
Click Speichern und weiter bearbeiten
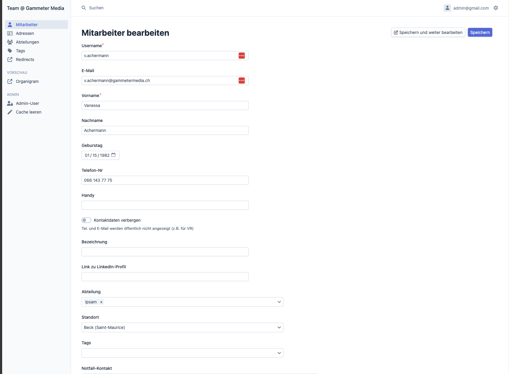(428, 32)
